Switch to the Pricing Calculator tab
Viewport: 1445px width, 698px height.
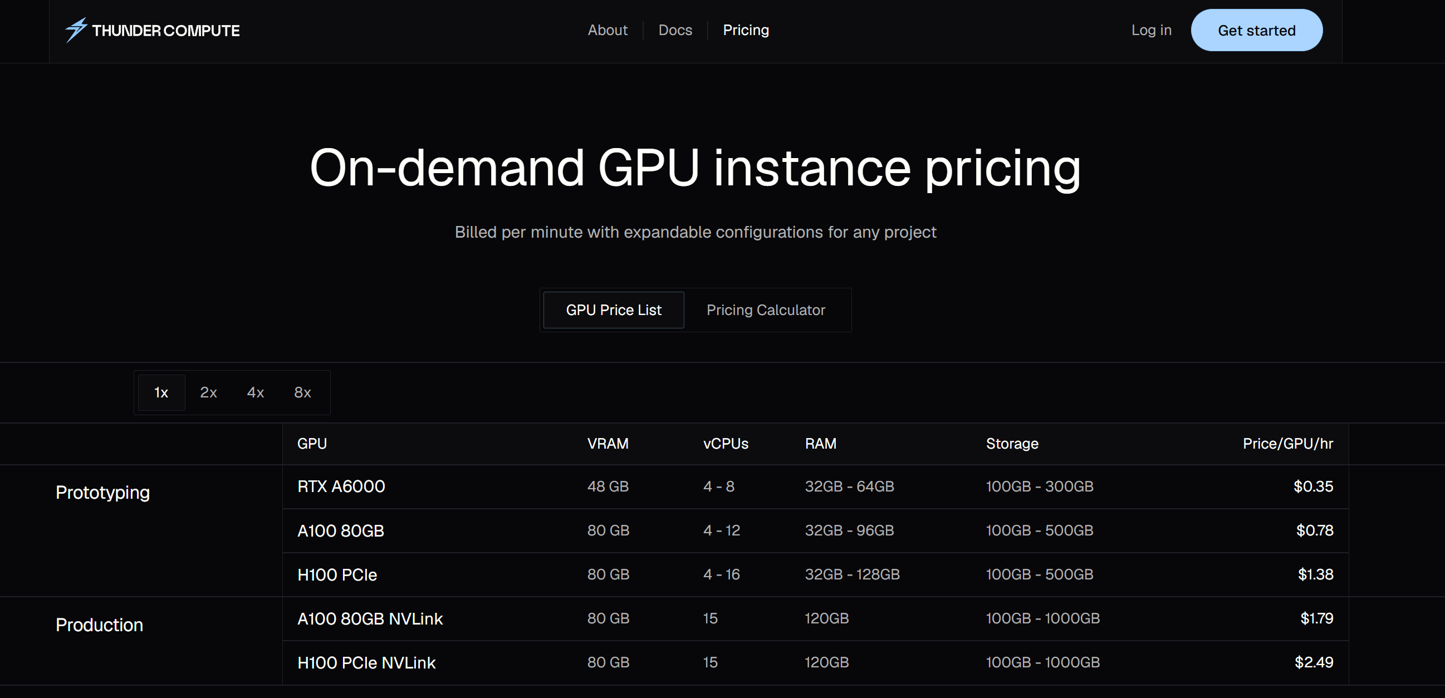[765, 310]
